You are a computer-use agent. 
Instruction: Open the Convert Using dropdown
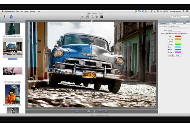tap(178, 27)
